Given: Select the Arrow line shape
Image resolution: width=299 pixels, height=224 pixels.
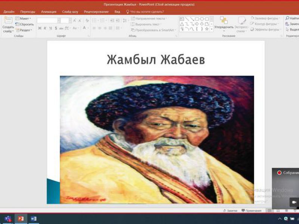Looking at the screenshot, I should tap(192, 19).
